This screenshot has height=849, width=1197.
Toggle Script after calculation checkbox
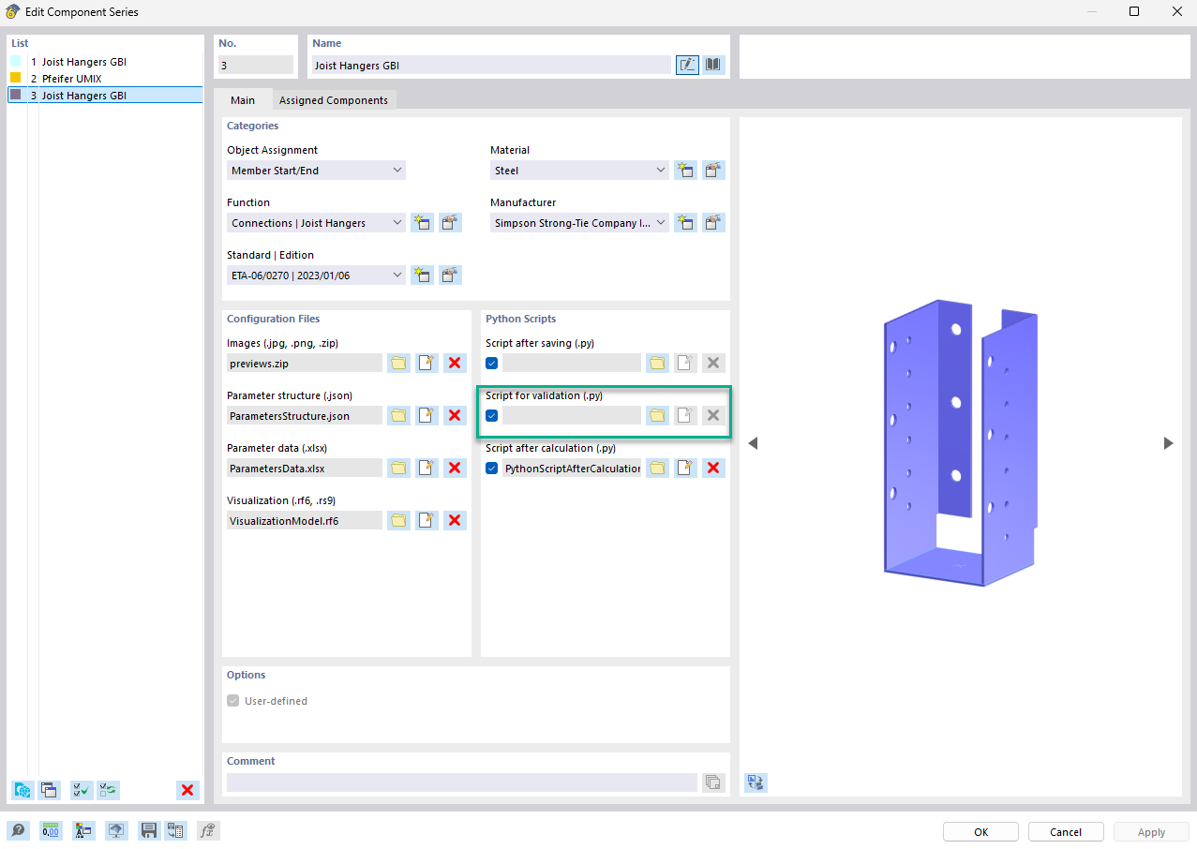pos(492,468)
